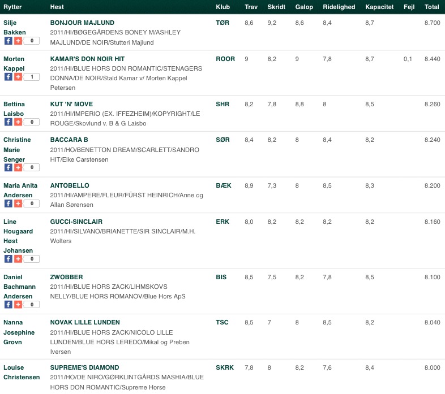Click share counter for Silje Bakken

tap(32, 41)
